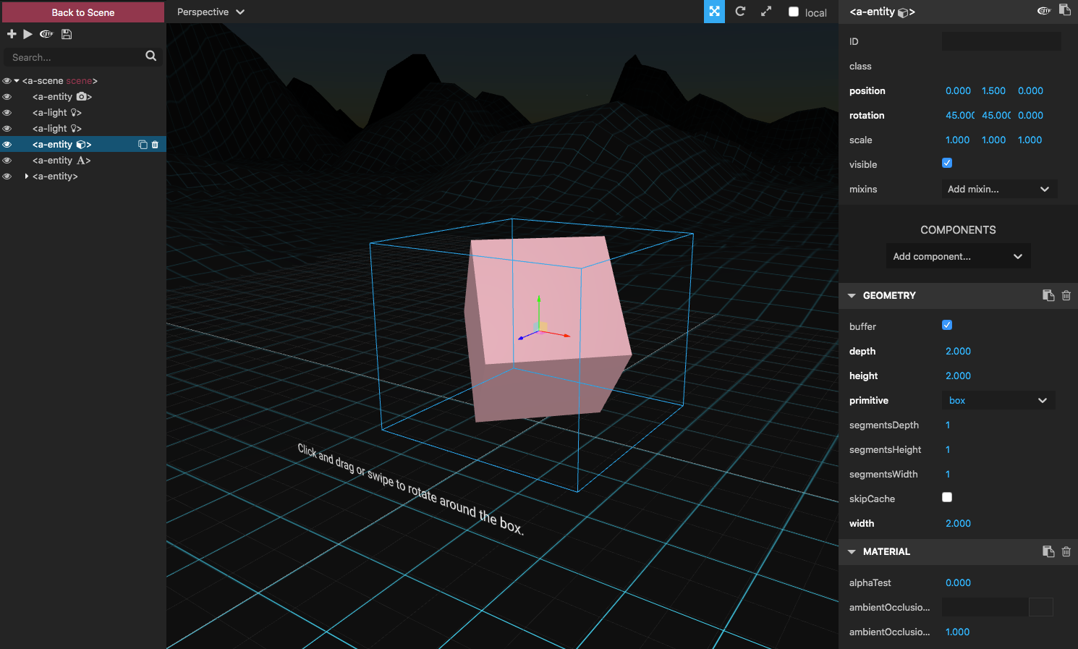Click Back to Scene button
This screenshot has width=1078, height=649.
pos(83,12)
